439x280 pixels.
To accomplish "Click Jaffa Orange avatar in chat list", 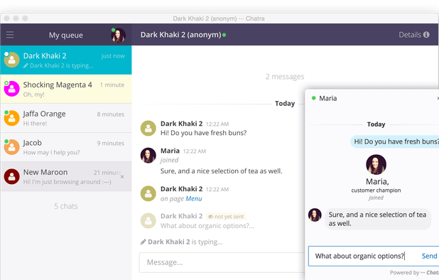I will pos(12,118).
